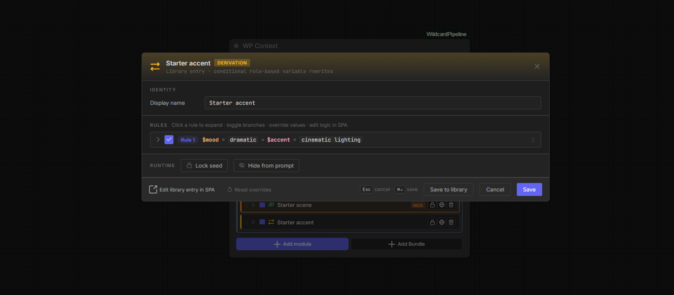Screen dimensions: 674x295
Task: Click the Starter scene row label
Action: 294,205
